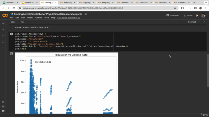The height and width of the screenshot is (117, 209).
Task: Switch to the Epidemiology tab
Action: click(163, 3)
